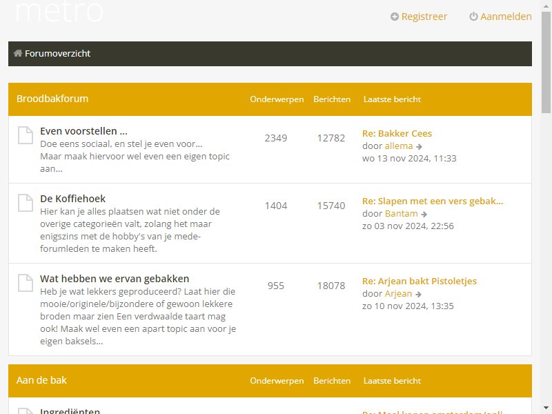
Task: Click the Onderwerpen header in Aan de bak
Action: (x=277, y=381)
